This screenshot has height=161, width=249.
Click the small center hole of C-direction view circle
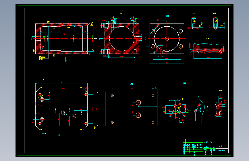click(x=167, y=39)
